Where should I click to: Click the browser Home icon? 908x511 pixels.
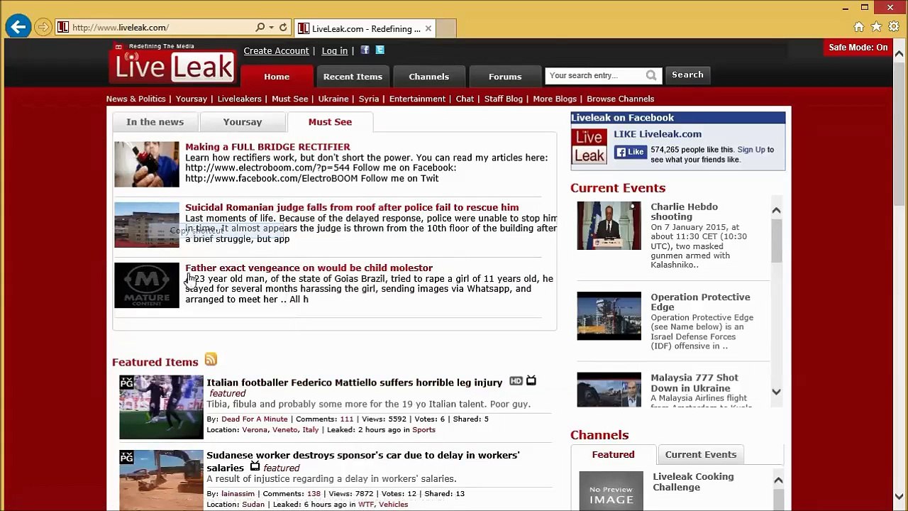(x=859, y=27)
